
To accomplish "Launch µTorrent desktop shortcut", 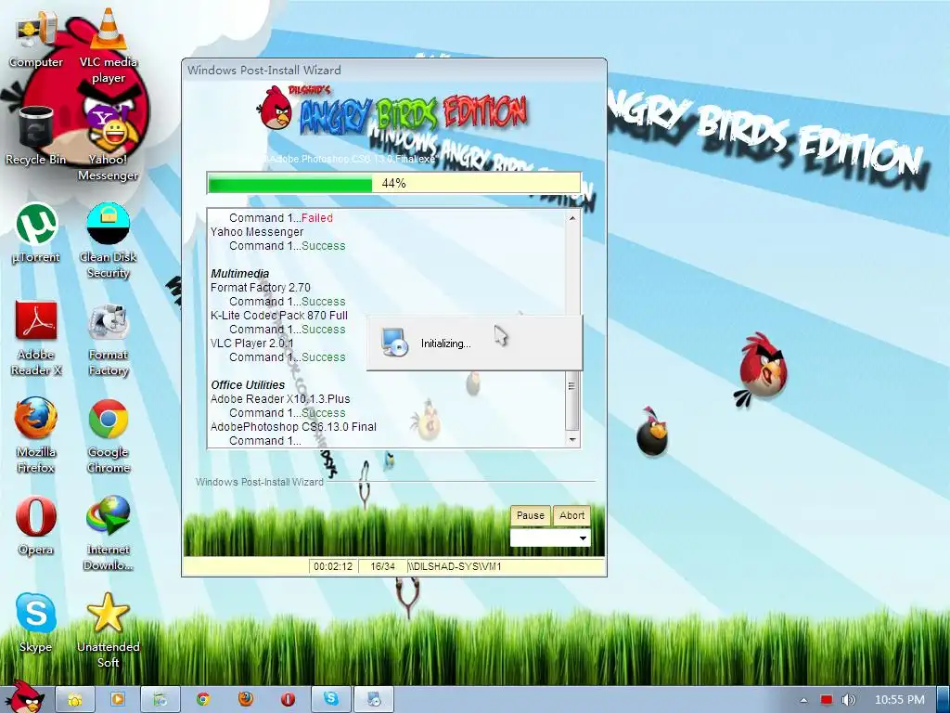I will tap(36, 233).
